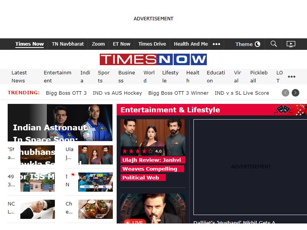Open the handshake story thumbnail
This screenshot has width=307, height=230.
pos(38,209)
